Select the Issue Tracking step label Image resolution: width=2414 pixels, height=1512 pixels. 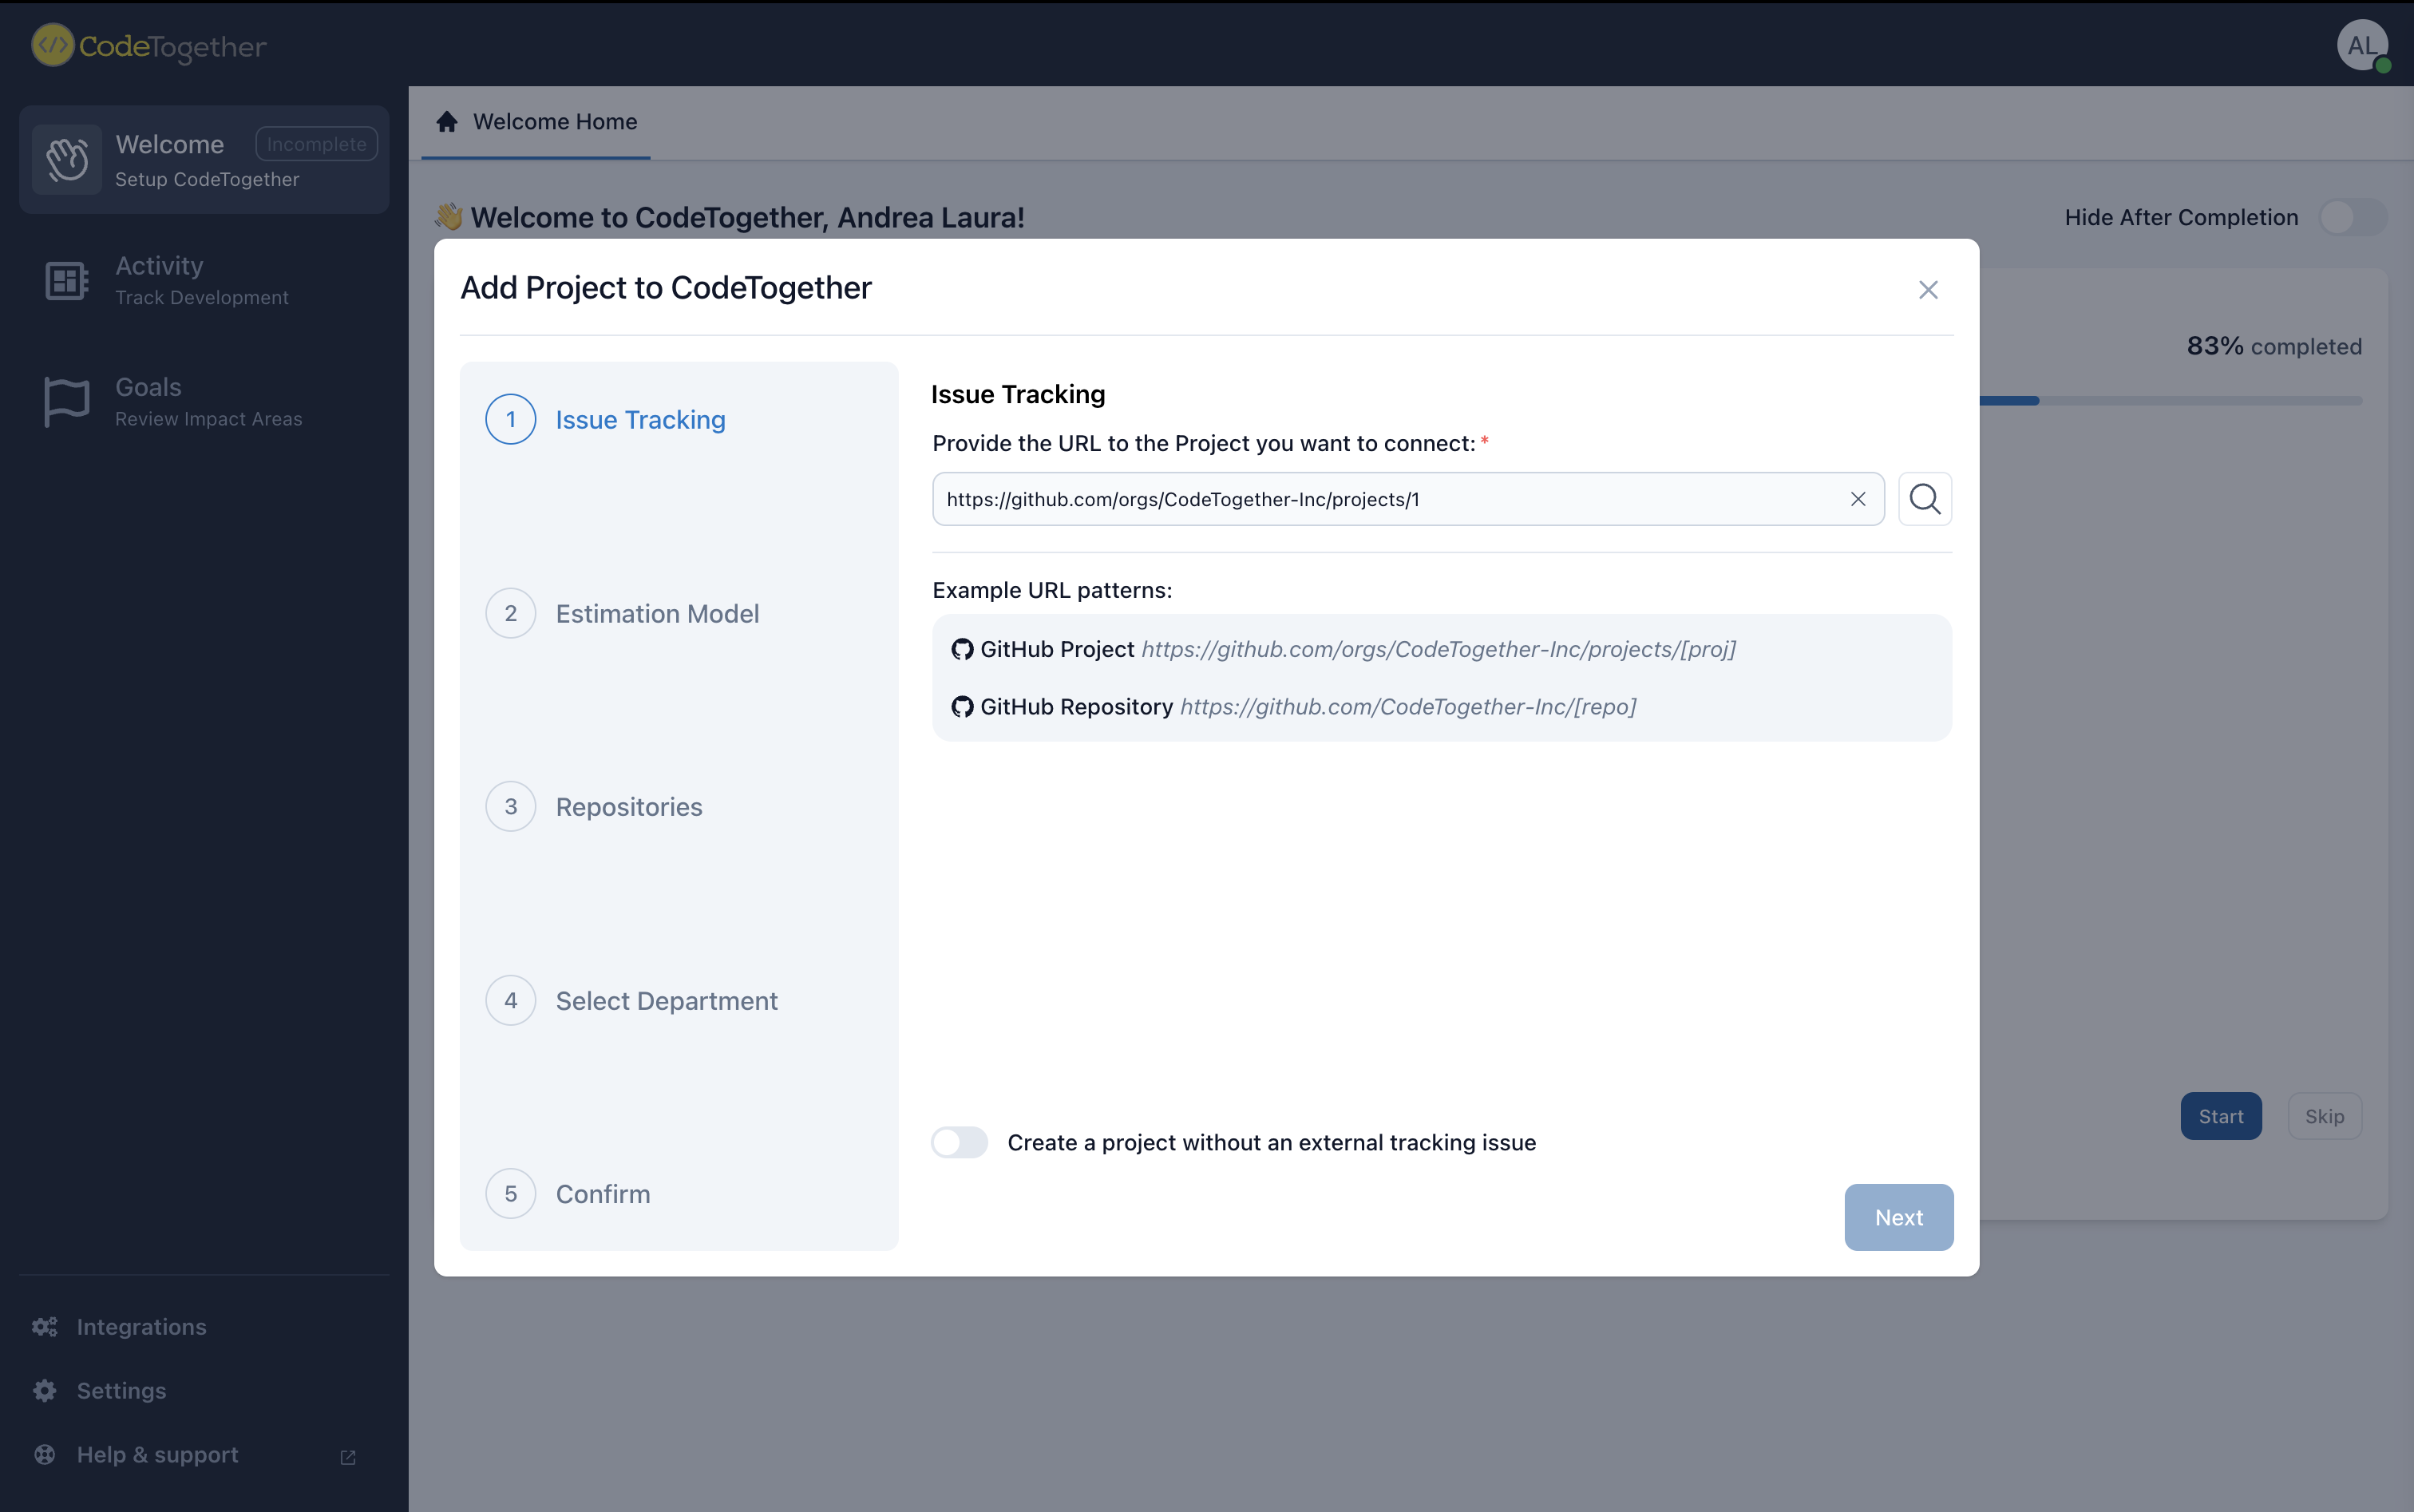click(641, 420)
